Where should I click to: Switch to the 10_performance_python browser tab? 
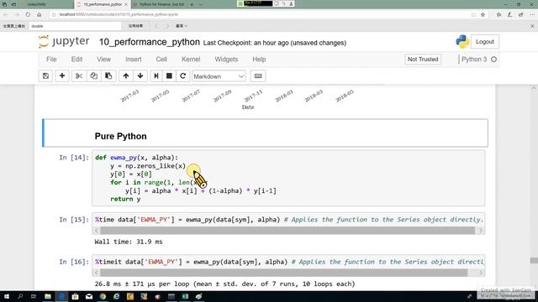click(102, 4)
